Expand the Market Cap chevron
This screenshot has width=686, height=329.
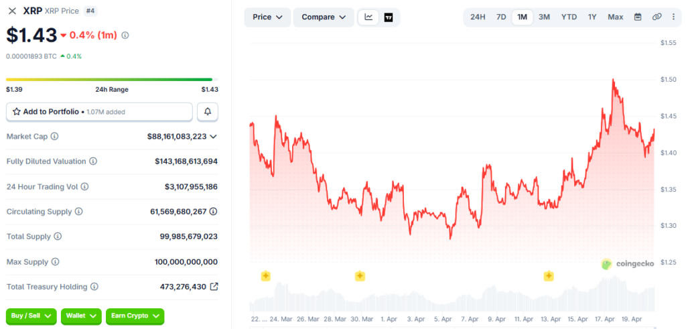point(213,137)
